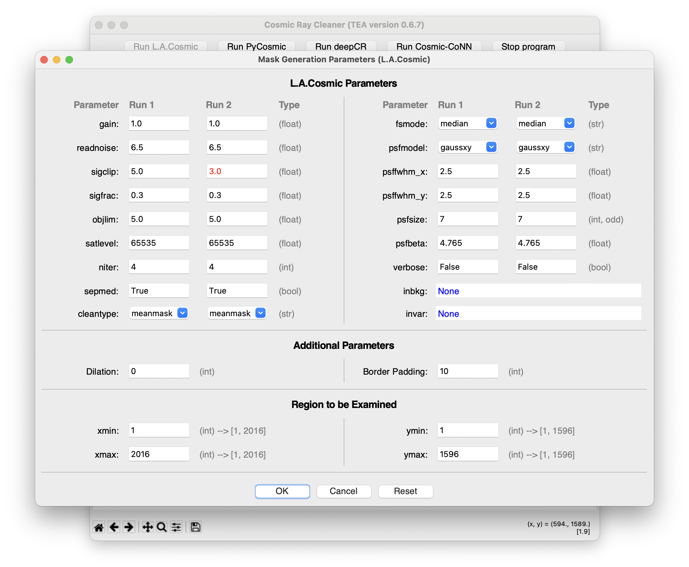Open the Configure subplots sliders icon
The width and height of the screenshot is (689, 567).
176,527
